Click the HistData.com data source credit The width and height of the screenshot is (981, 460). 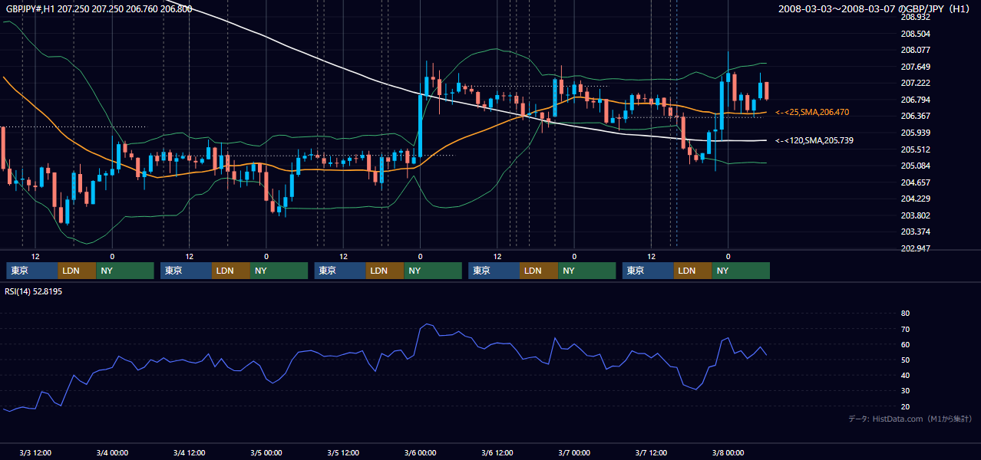click(910, 419)
